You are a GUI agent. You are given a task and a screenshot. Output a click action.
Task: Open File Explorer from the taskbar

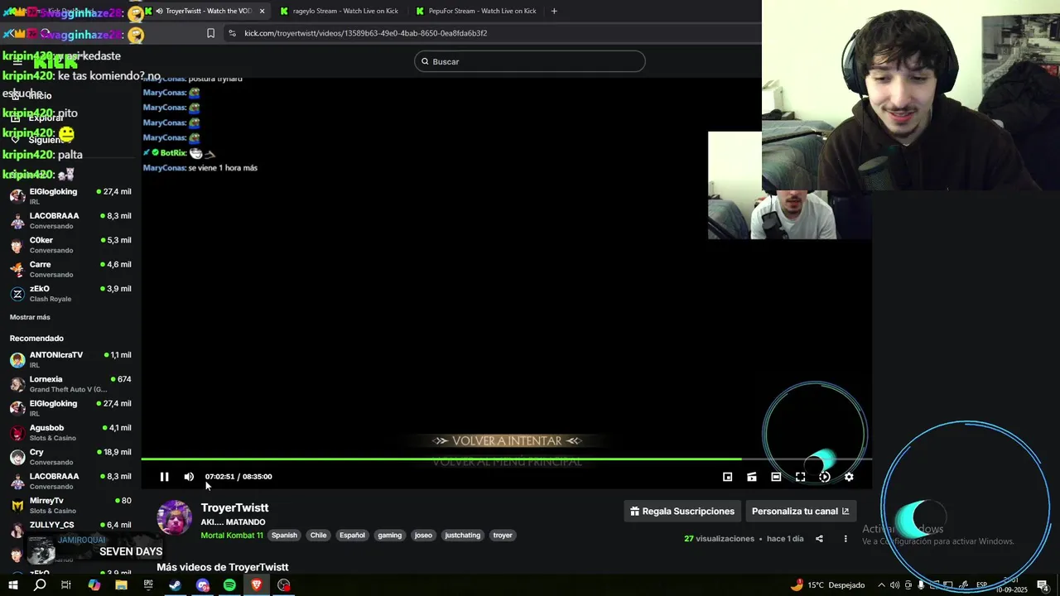click(x=121, y=585)
